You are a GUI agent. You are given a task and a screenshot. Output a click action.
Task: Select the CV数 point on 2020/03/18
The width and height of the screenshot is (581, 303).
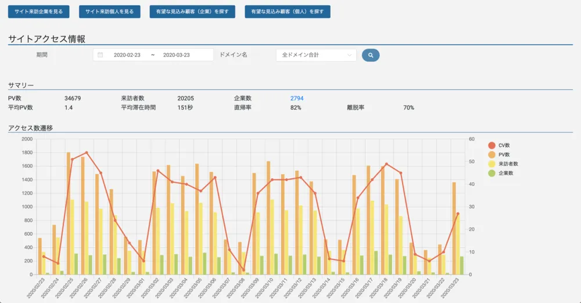(x=386, y=164)
